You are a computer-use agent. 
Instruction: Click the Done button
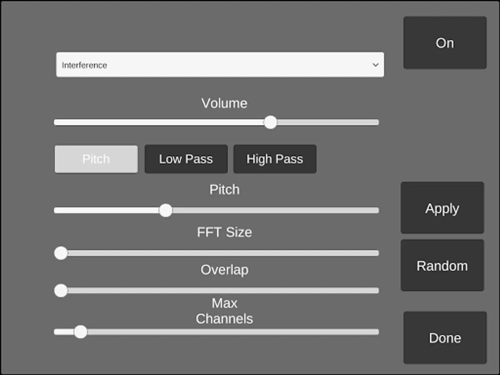(x=445, y=337)
